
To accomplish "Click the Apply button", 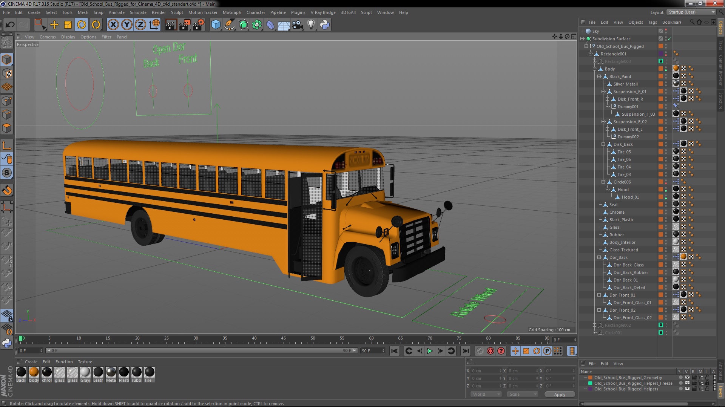I will point(560,394).
